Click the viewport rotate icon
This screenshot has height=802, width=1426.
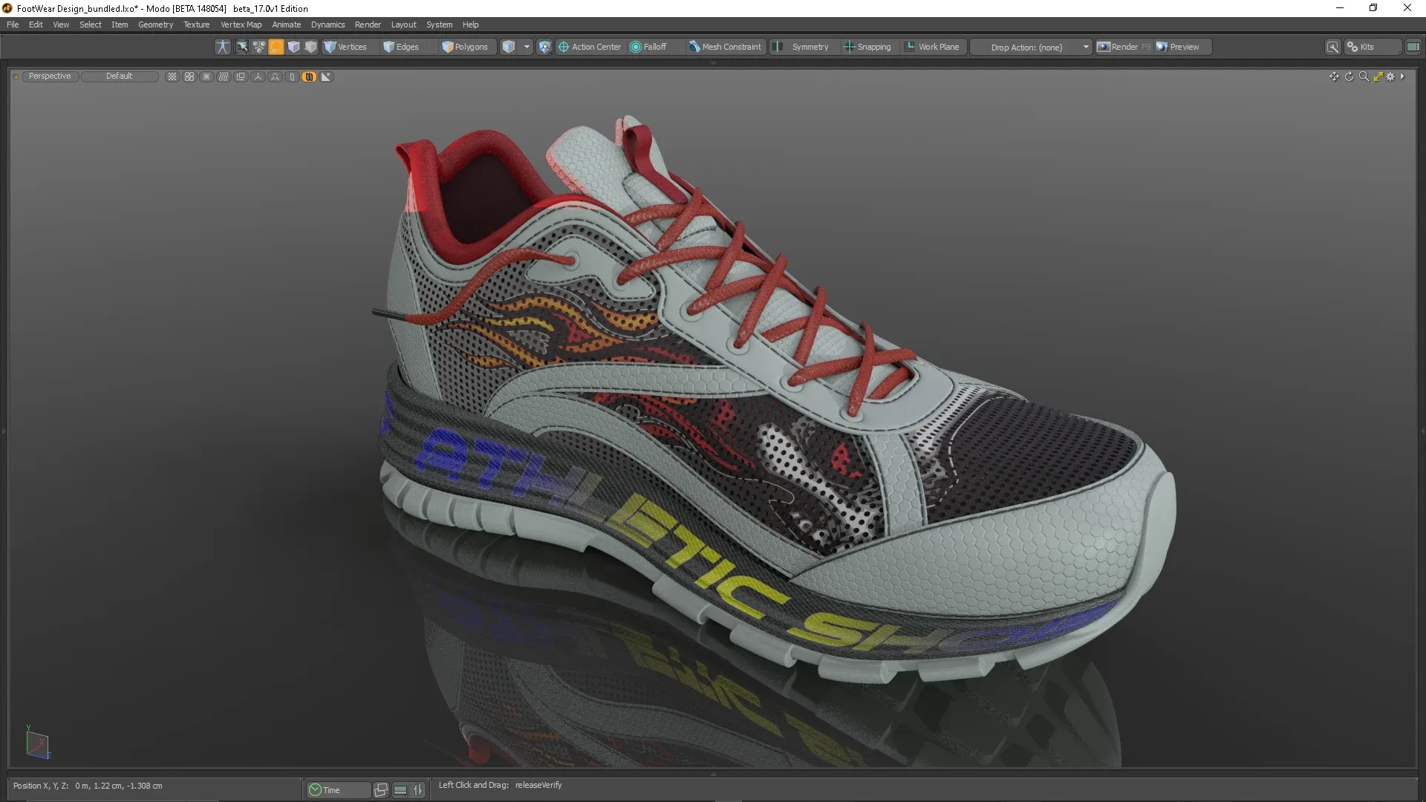point(1349,76)
